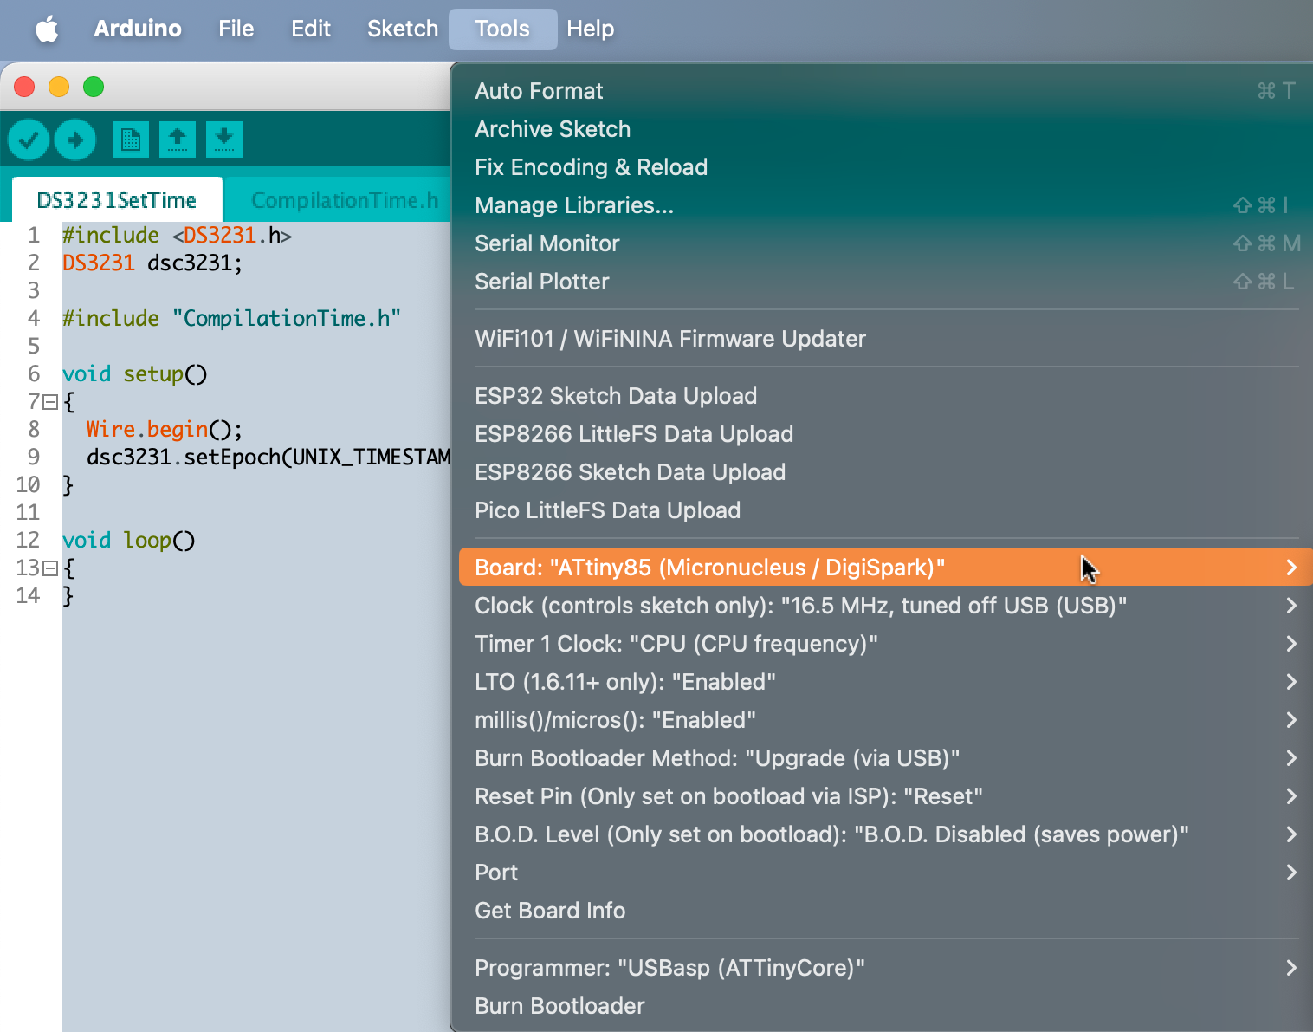Image resolution: width=1313 pixels, height=1032 pixels.
Task: Collapse the setup() code fold marker
Action: click(x=50, y=402)
